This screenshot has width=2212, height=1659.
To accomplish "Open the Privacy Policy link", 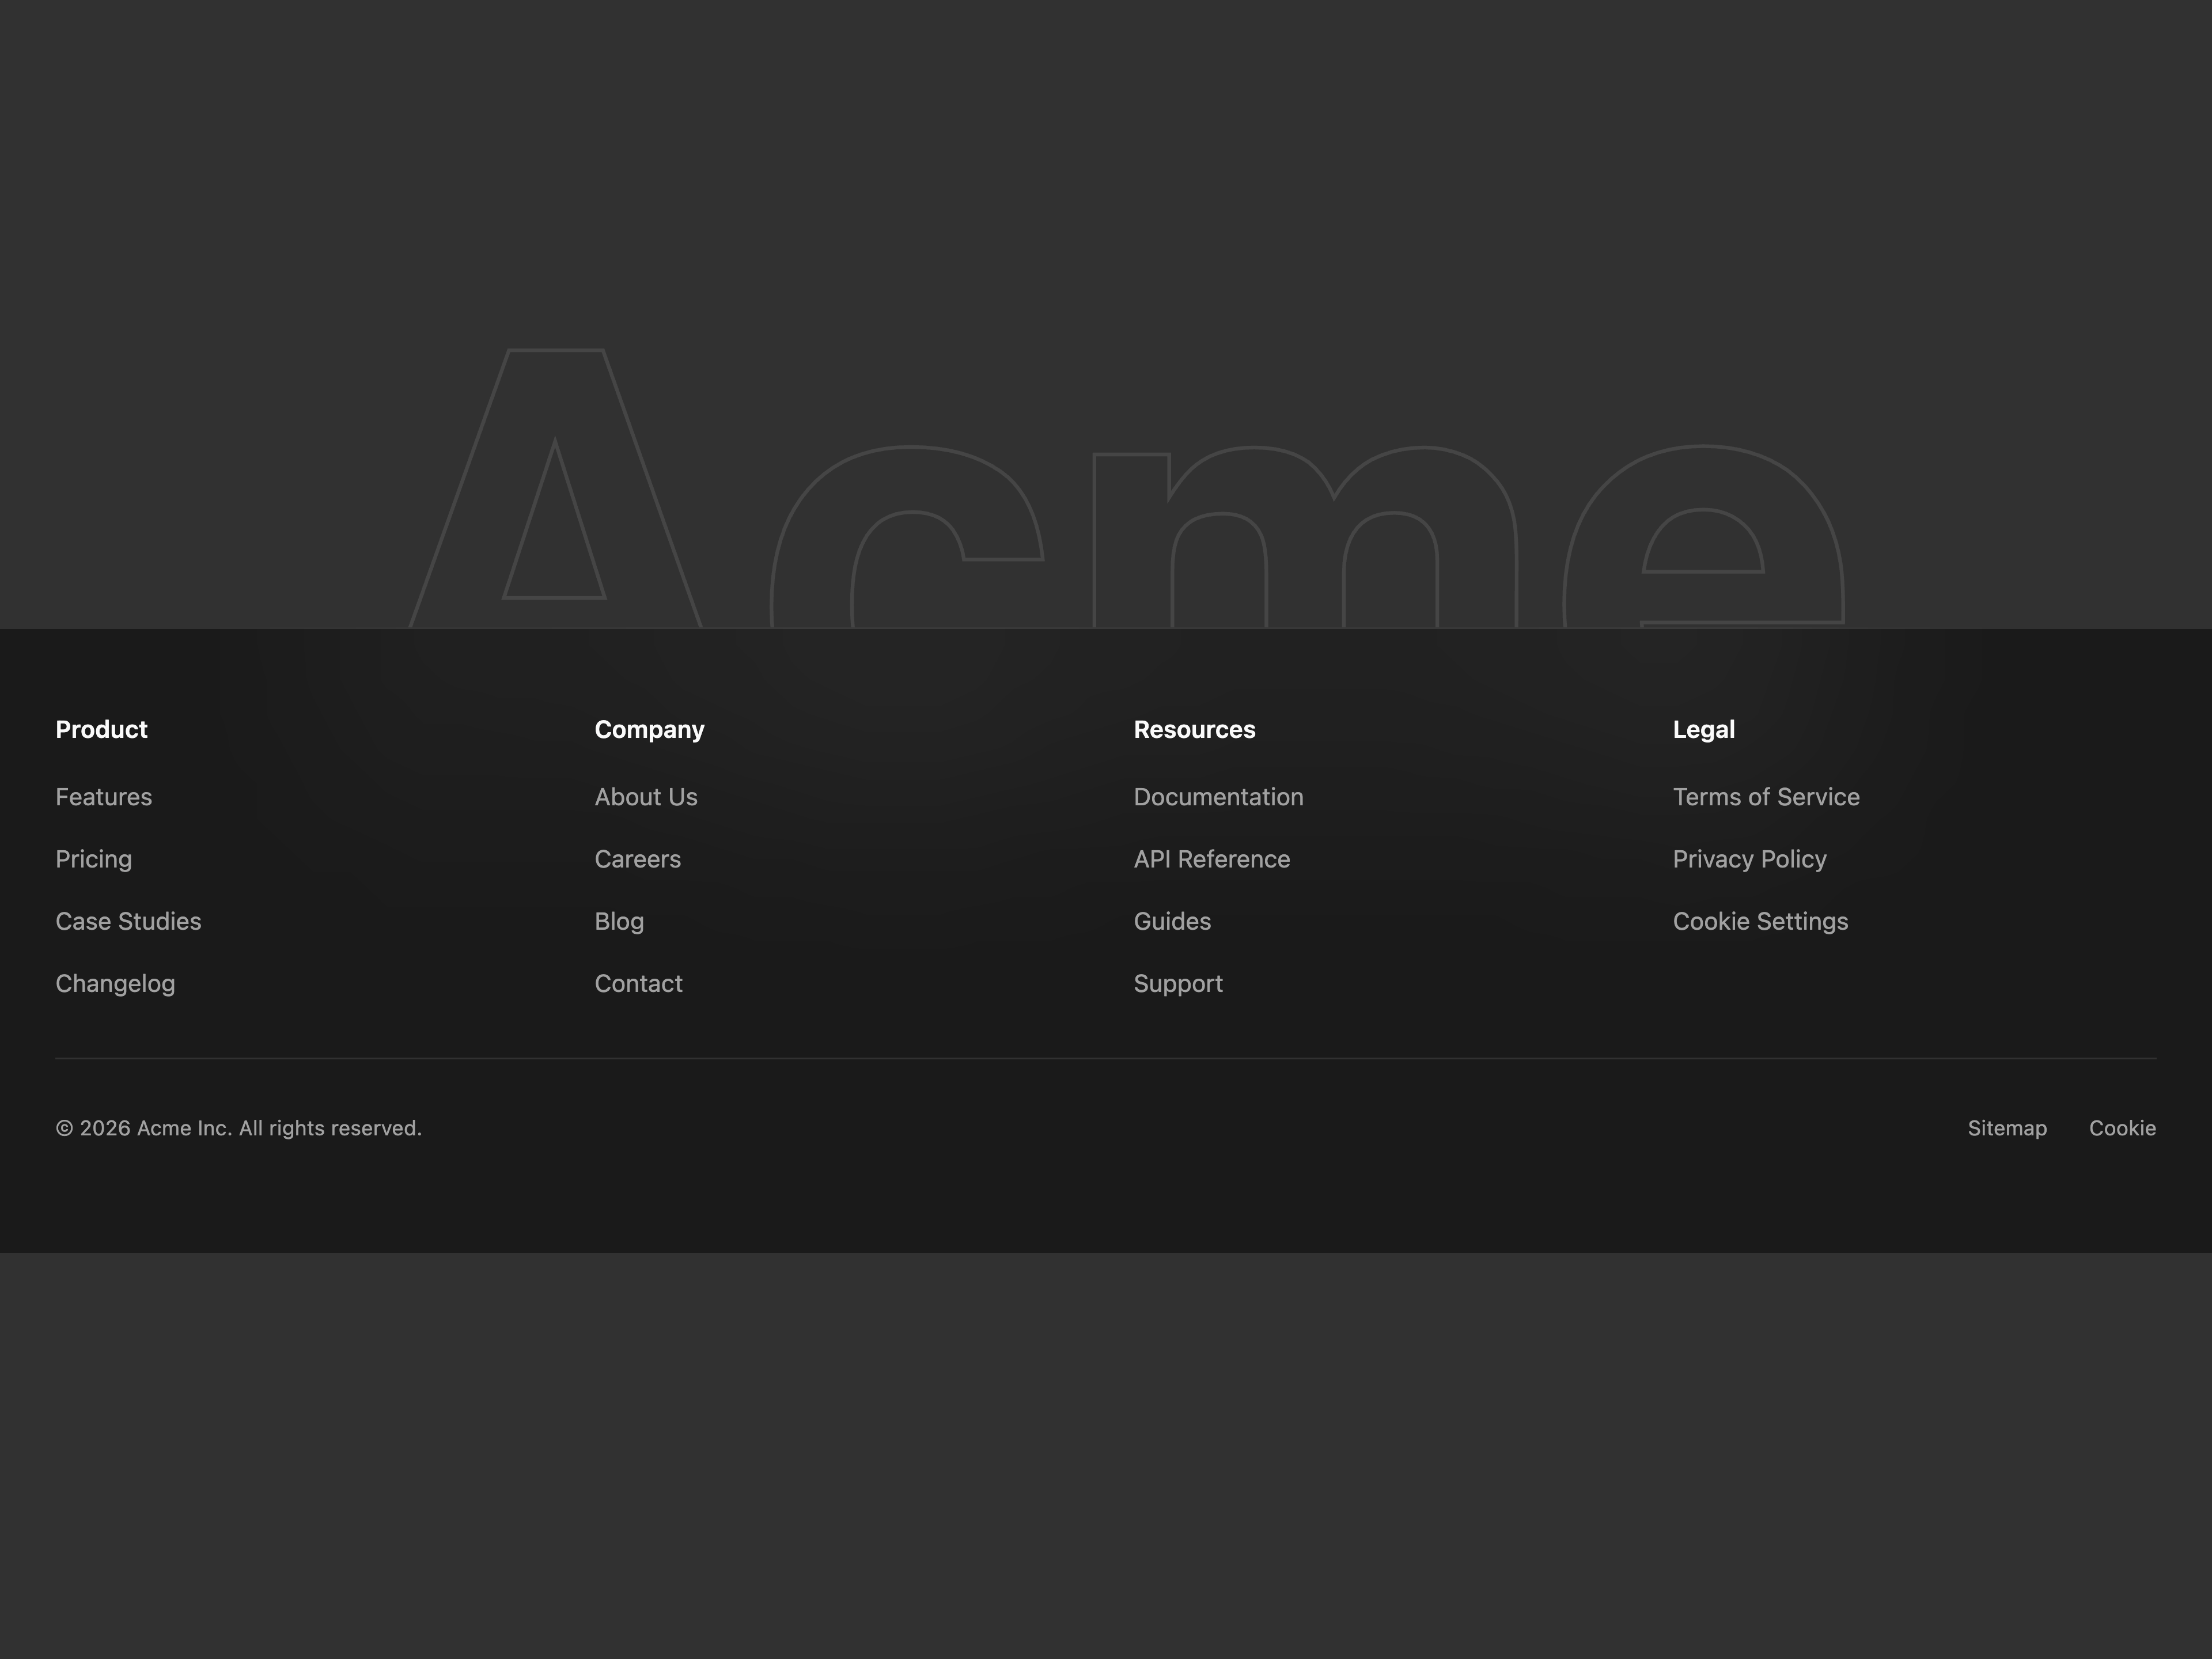I will pos(1750,859).
